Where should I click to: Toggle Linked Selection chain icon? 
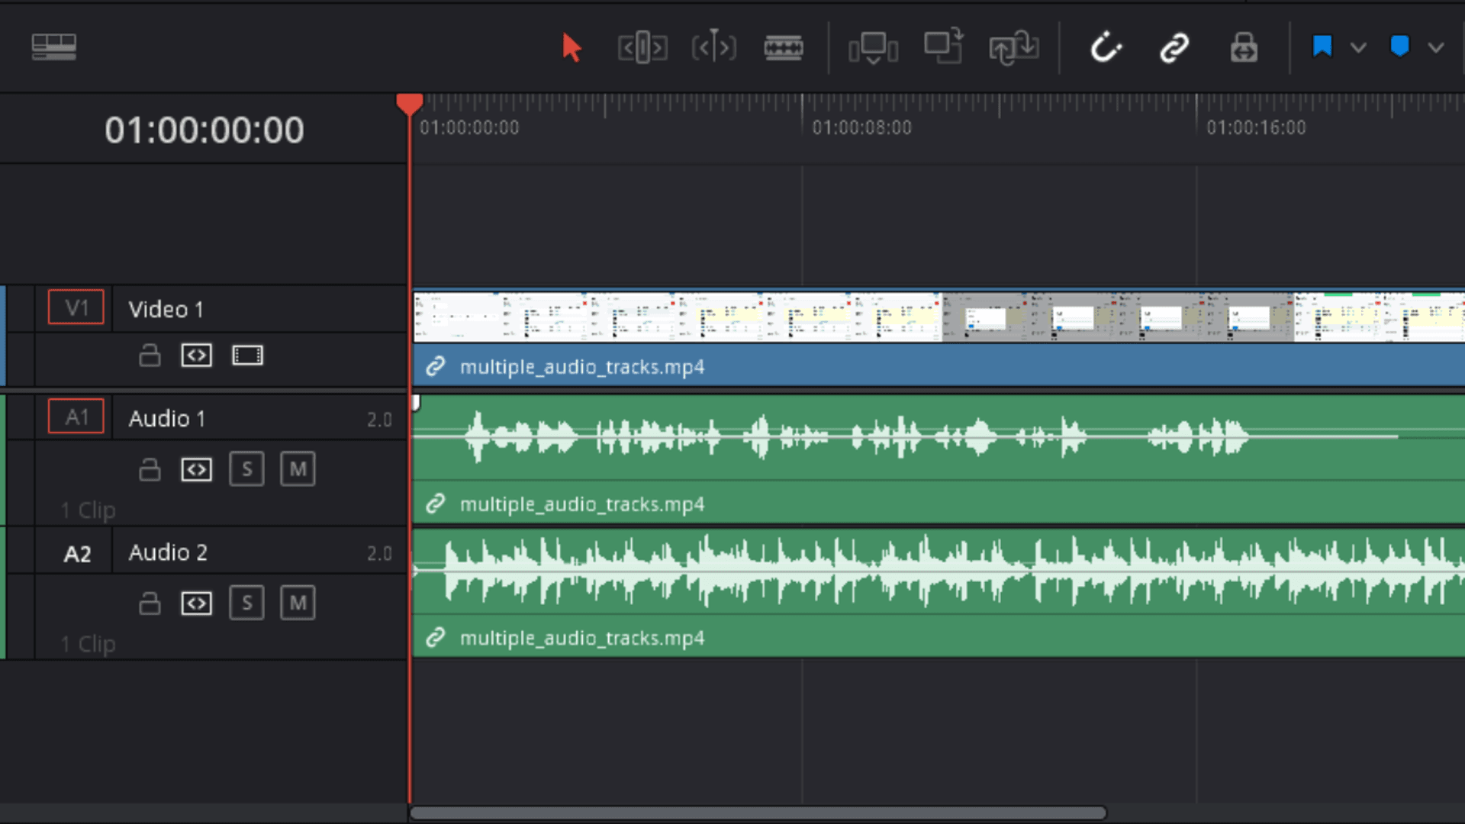(x=1174, y=47)
